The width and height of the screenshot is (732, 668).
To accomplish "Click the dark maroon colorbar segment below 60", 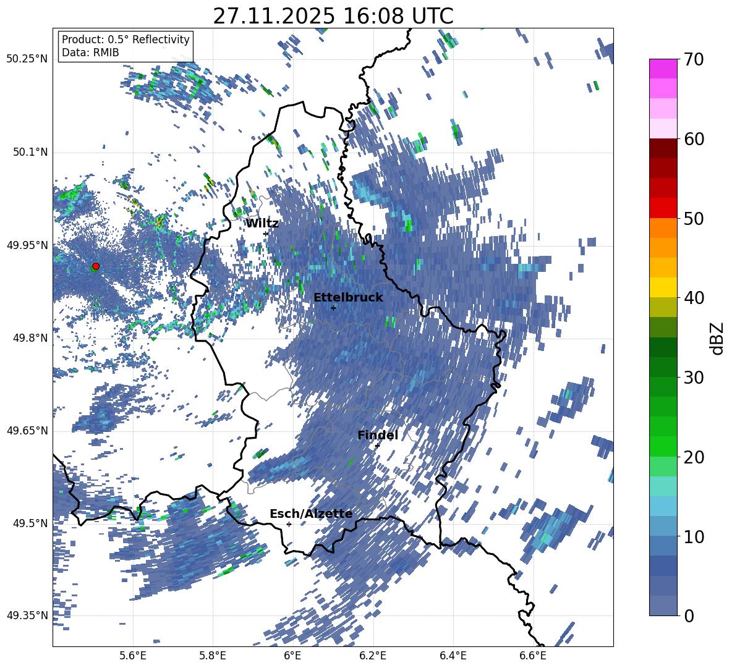I will point(663,148).
